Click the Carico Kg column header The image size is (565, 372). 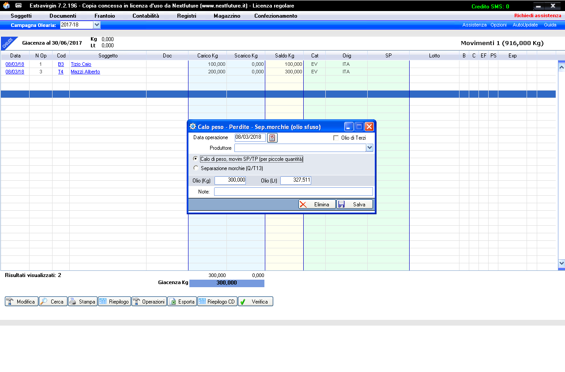[207, 56]
